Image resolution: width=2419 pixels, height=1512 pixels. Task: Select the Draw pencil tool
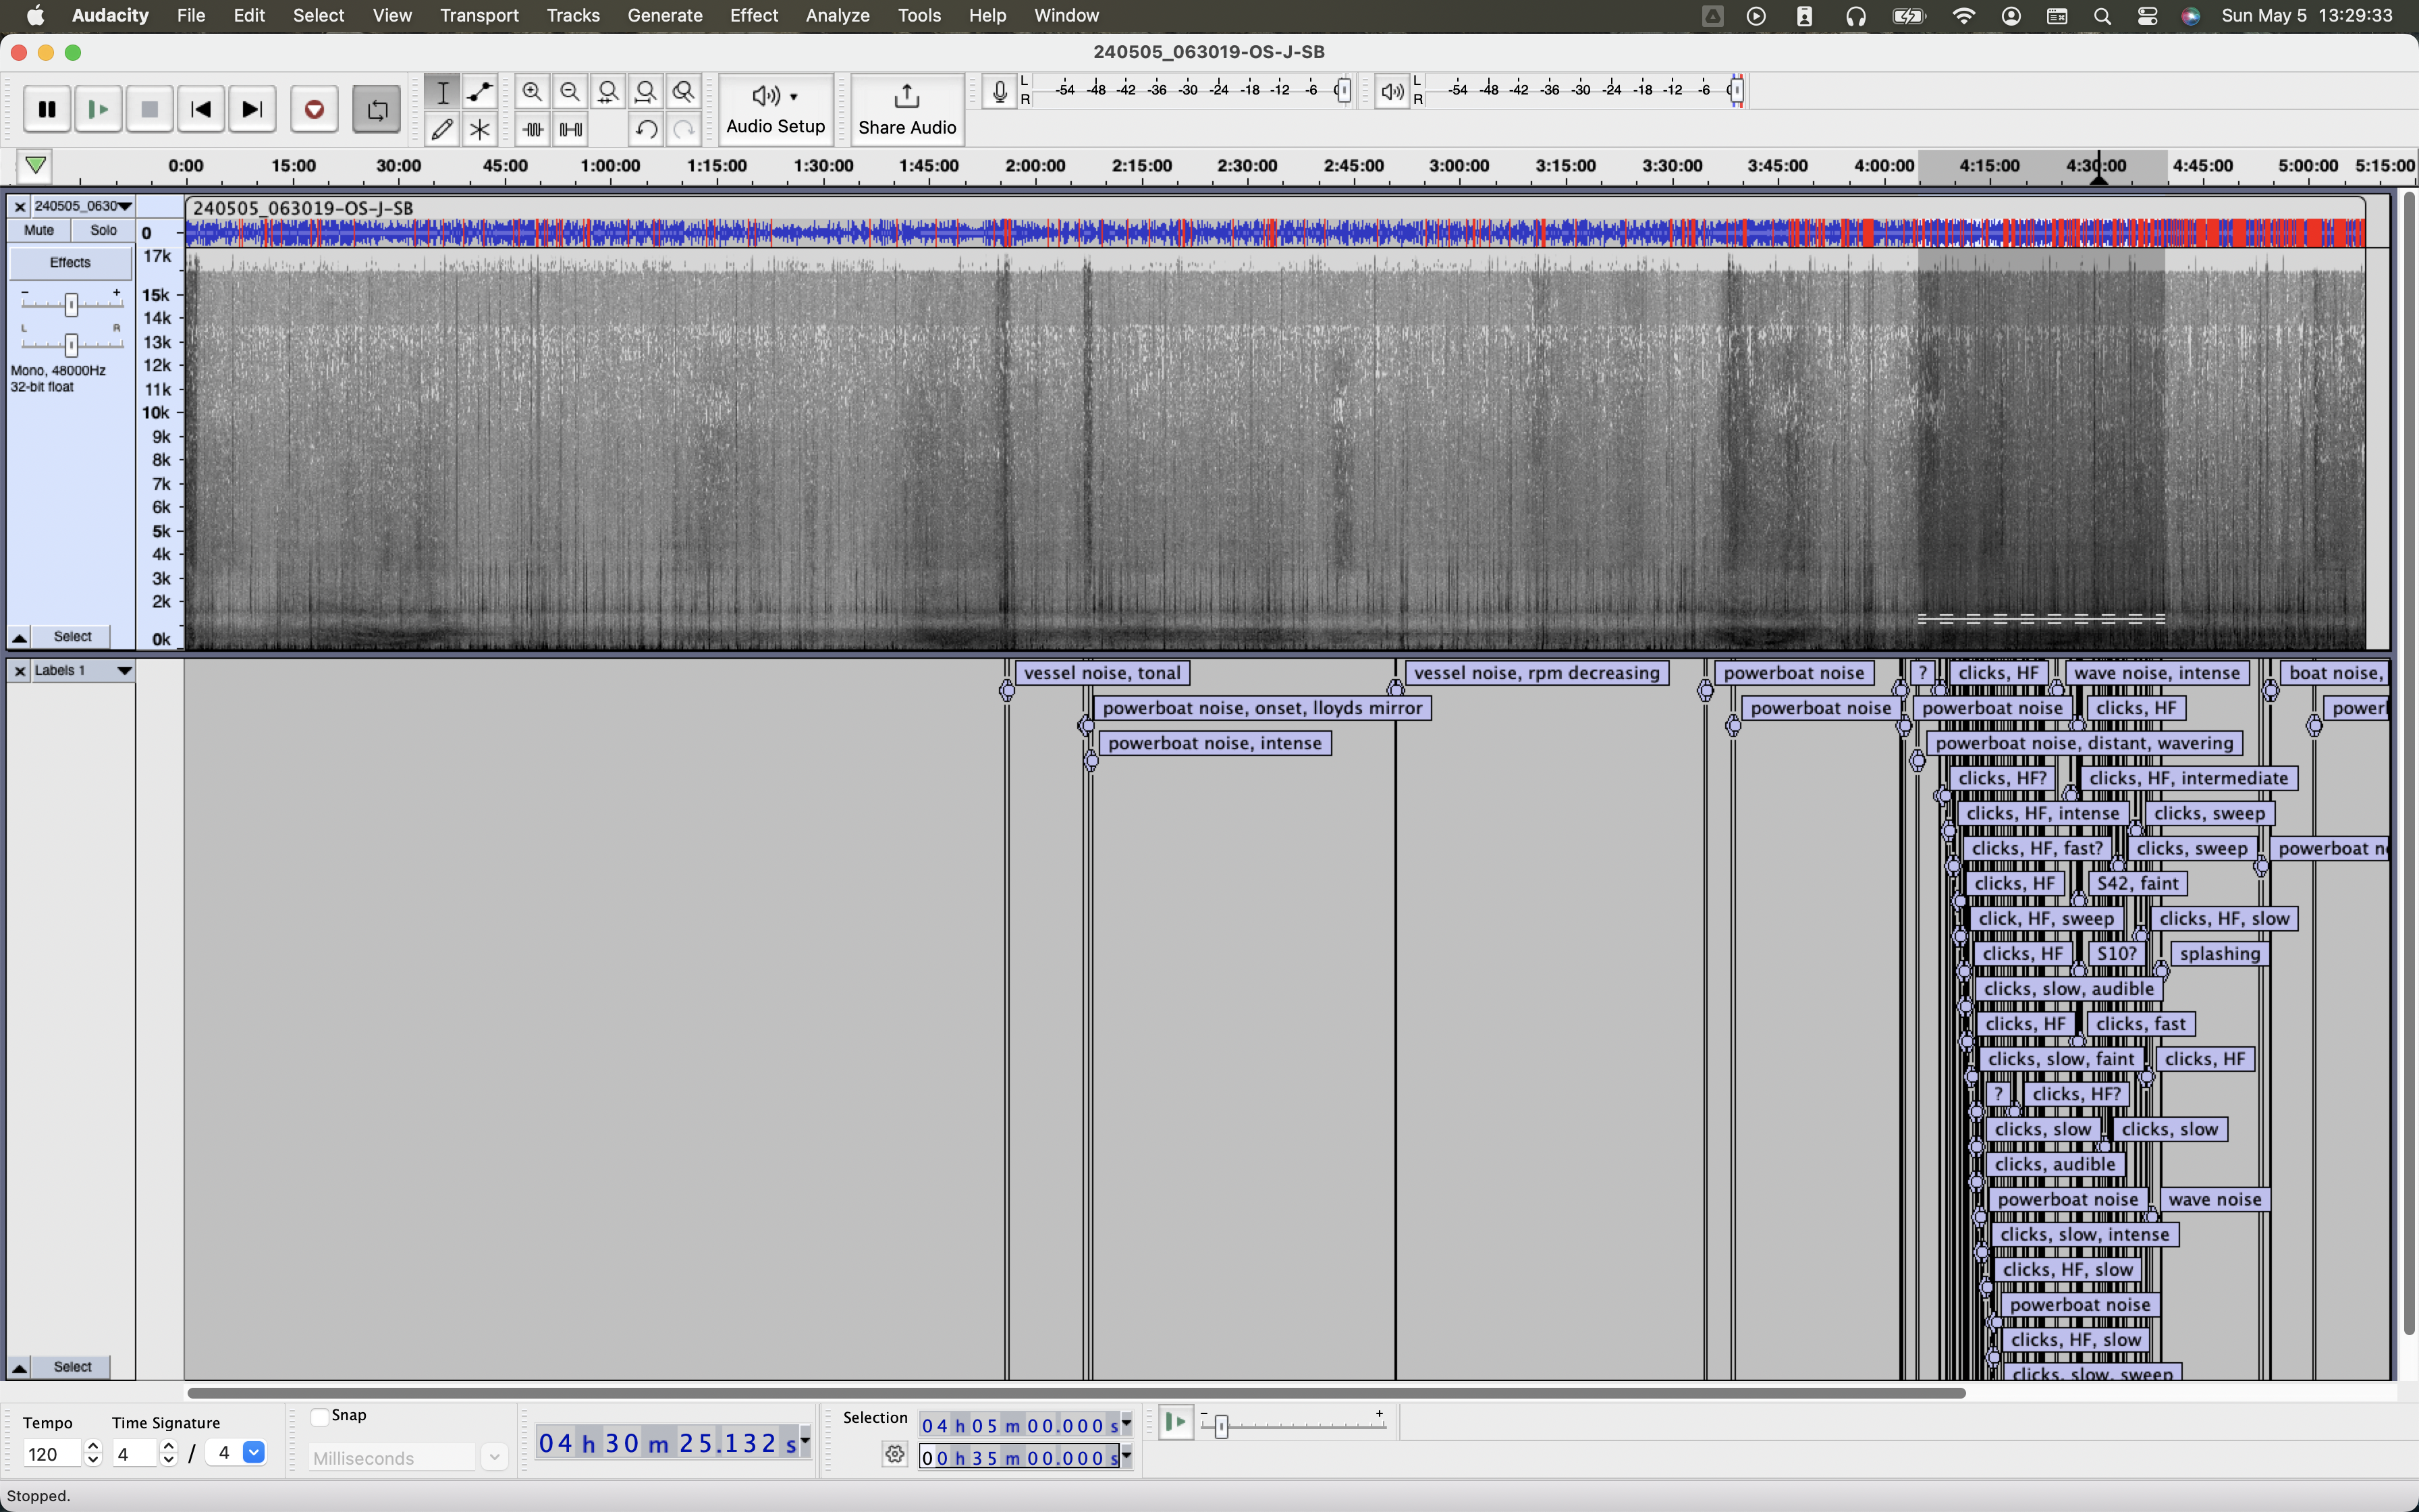442,129
